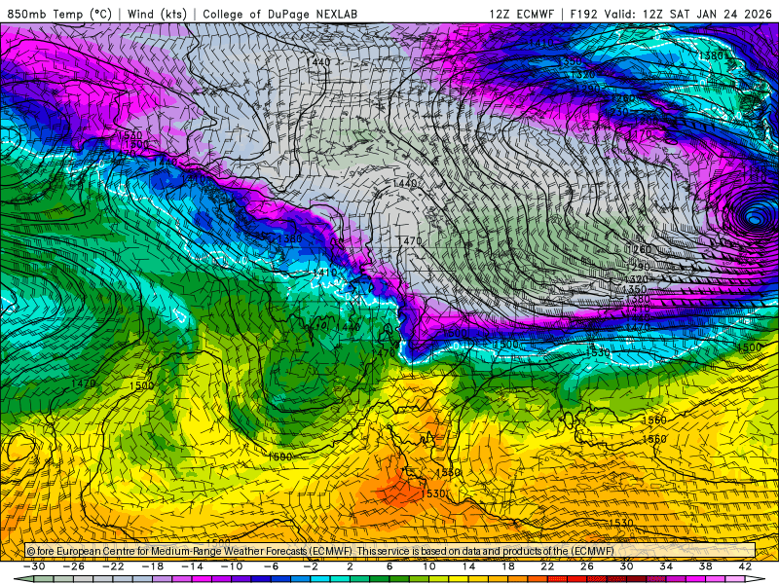Click the -6 value on the temperature legend
779x584 pixels.
(272, 566)
